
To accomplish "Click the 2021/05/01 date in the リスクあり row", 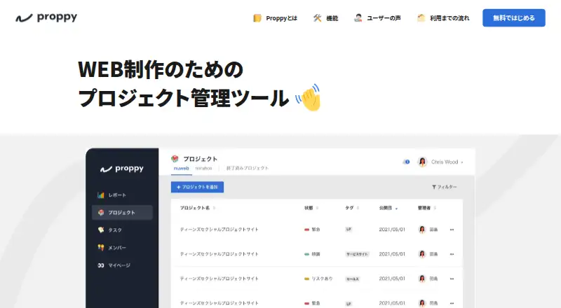I will (x=392, y=279).
